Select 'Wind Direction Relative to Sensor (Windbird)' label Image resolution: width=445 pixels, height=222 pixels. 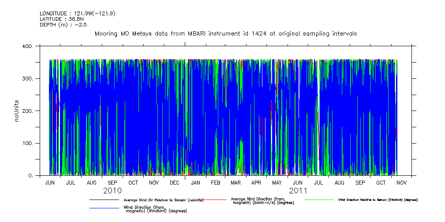pyautogui.click(x=378, y=200)
